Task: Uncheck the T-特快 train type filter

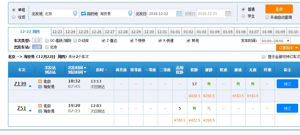Action: (x=132, y=41)
